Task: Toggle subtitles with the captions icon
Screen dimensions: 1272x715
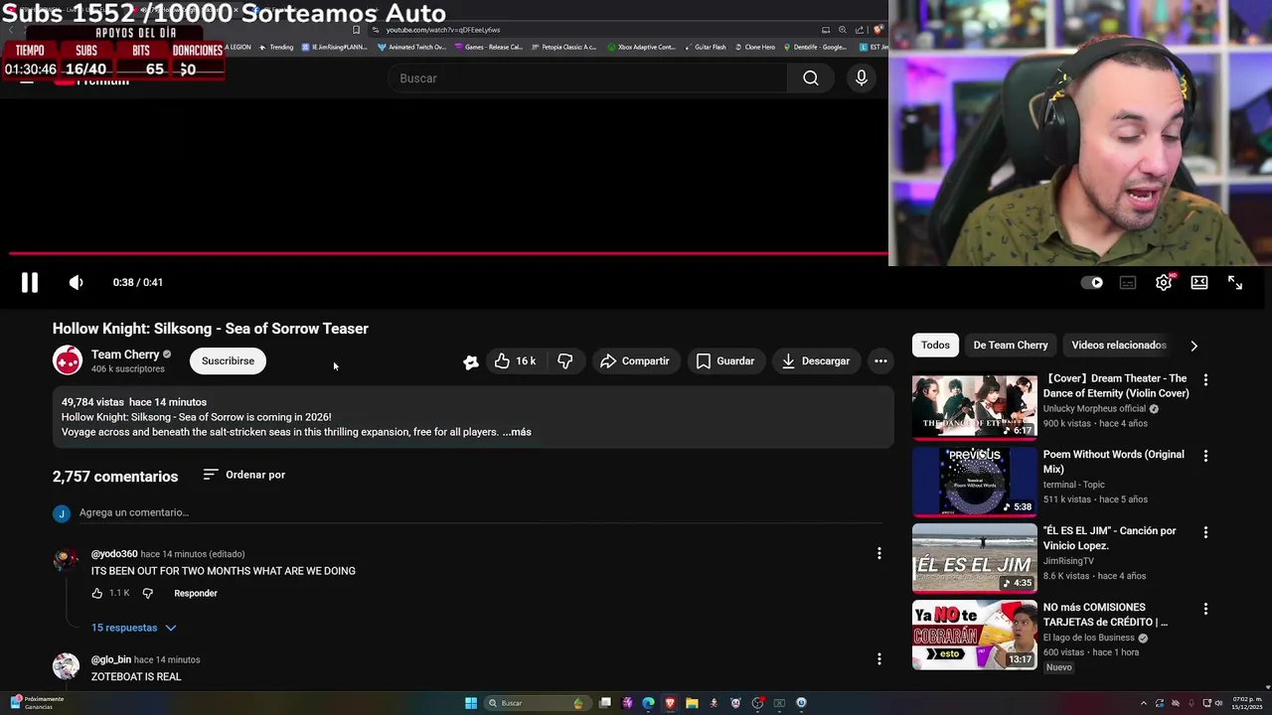Action: pos(1128,283)
